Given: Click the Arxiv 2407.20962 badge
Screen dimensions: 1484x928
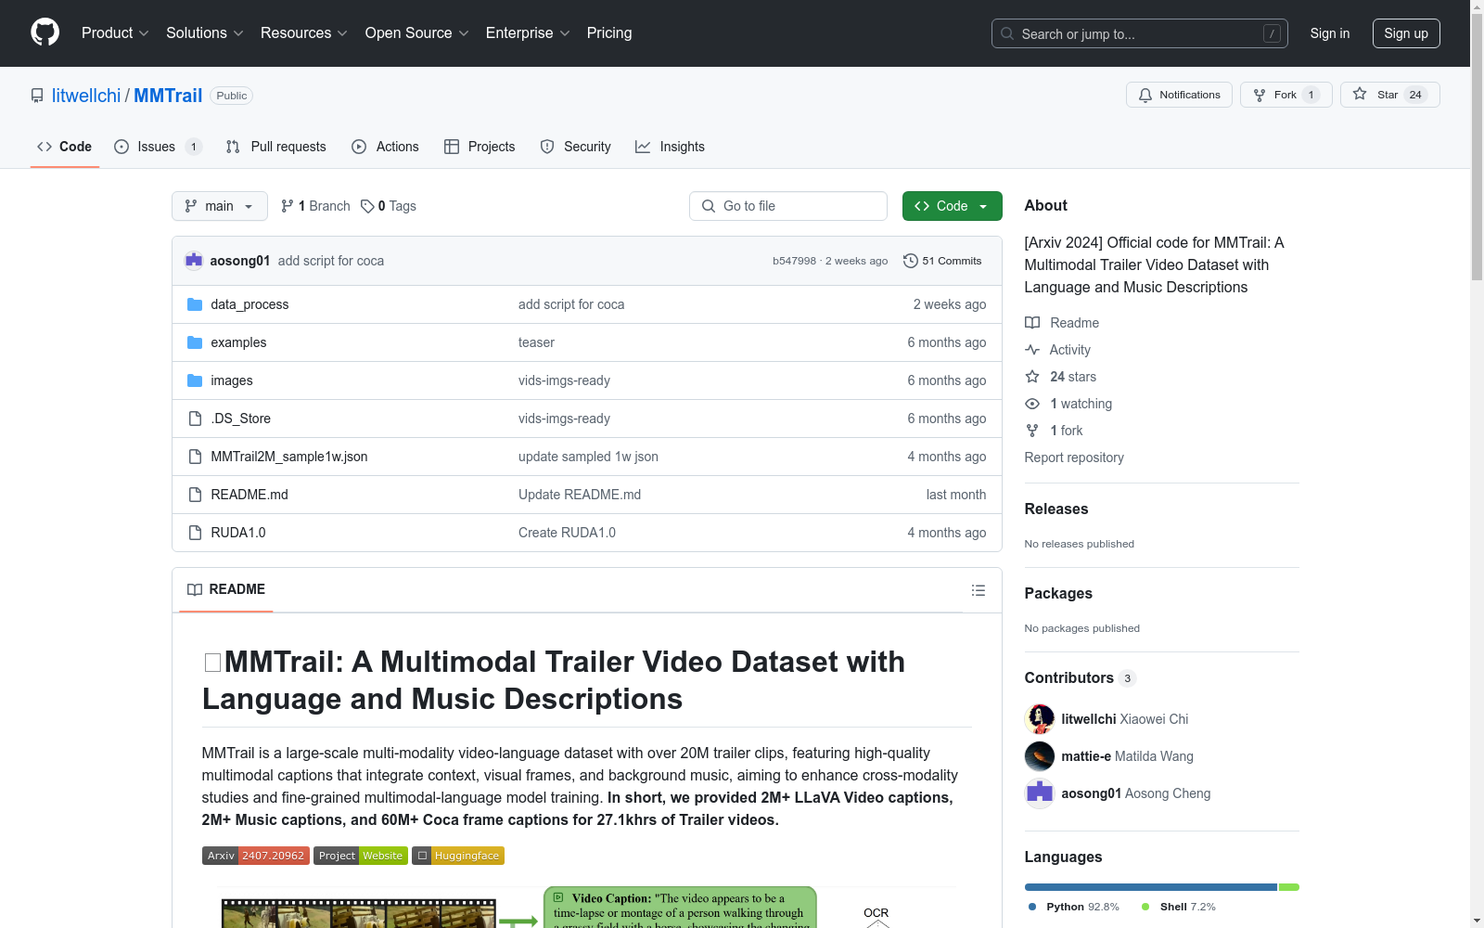Looking at the screenshot, I should click(x=256, y=856).
